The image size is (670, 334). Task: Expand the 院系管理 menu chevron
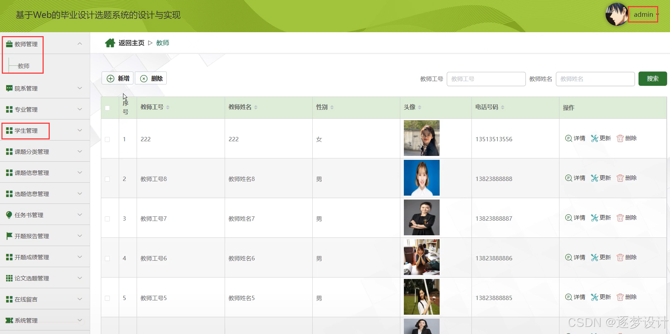tap(80, 88)
